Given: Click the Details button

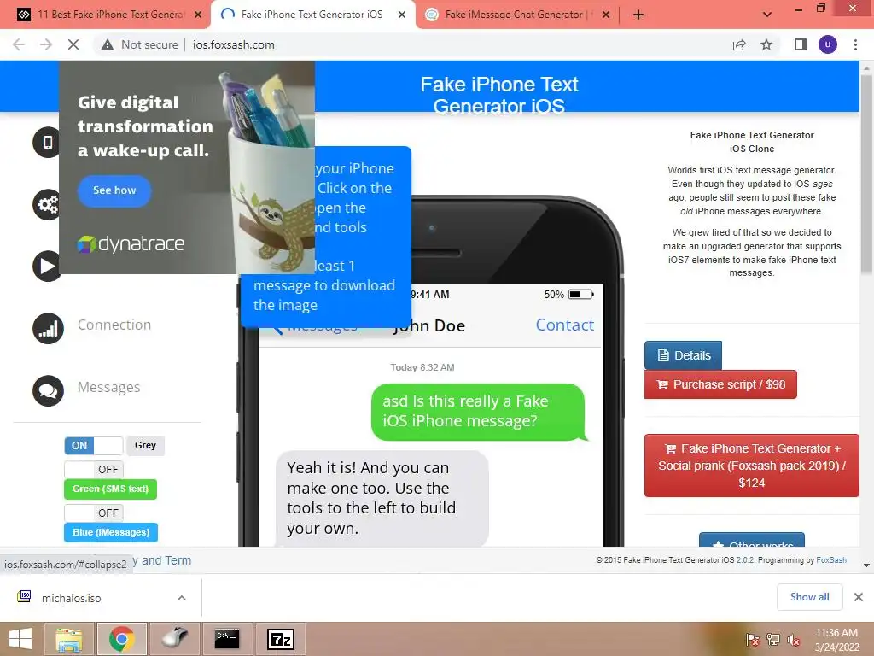Looking at the screenshot, I should pyautogui.click(x=684, y=355).
